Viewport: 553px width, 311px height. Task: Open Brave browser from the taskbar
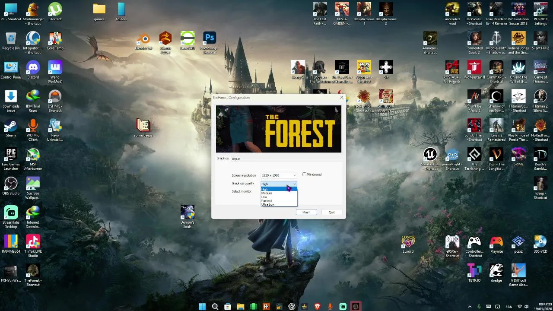317,307
